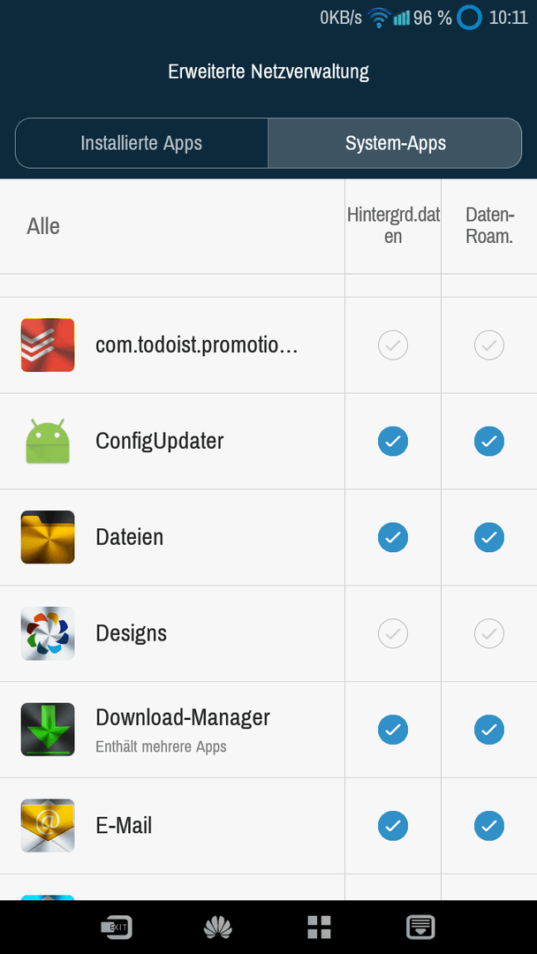Tap the Alle header row label

(x=43, y=226)
